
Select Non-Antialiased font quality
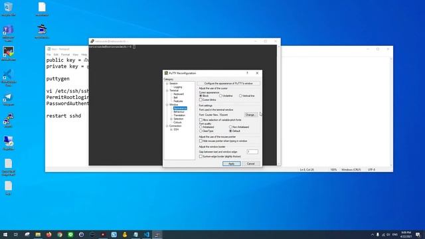click(230, 127)
